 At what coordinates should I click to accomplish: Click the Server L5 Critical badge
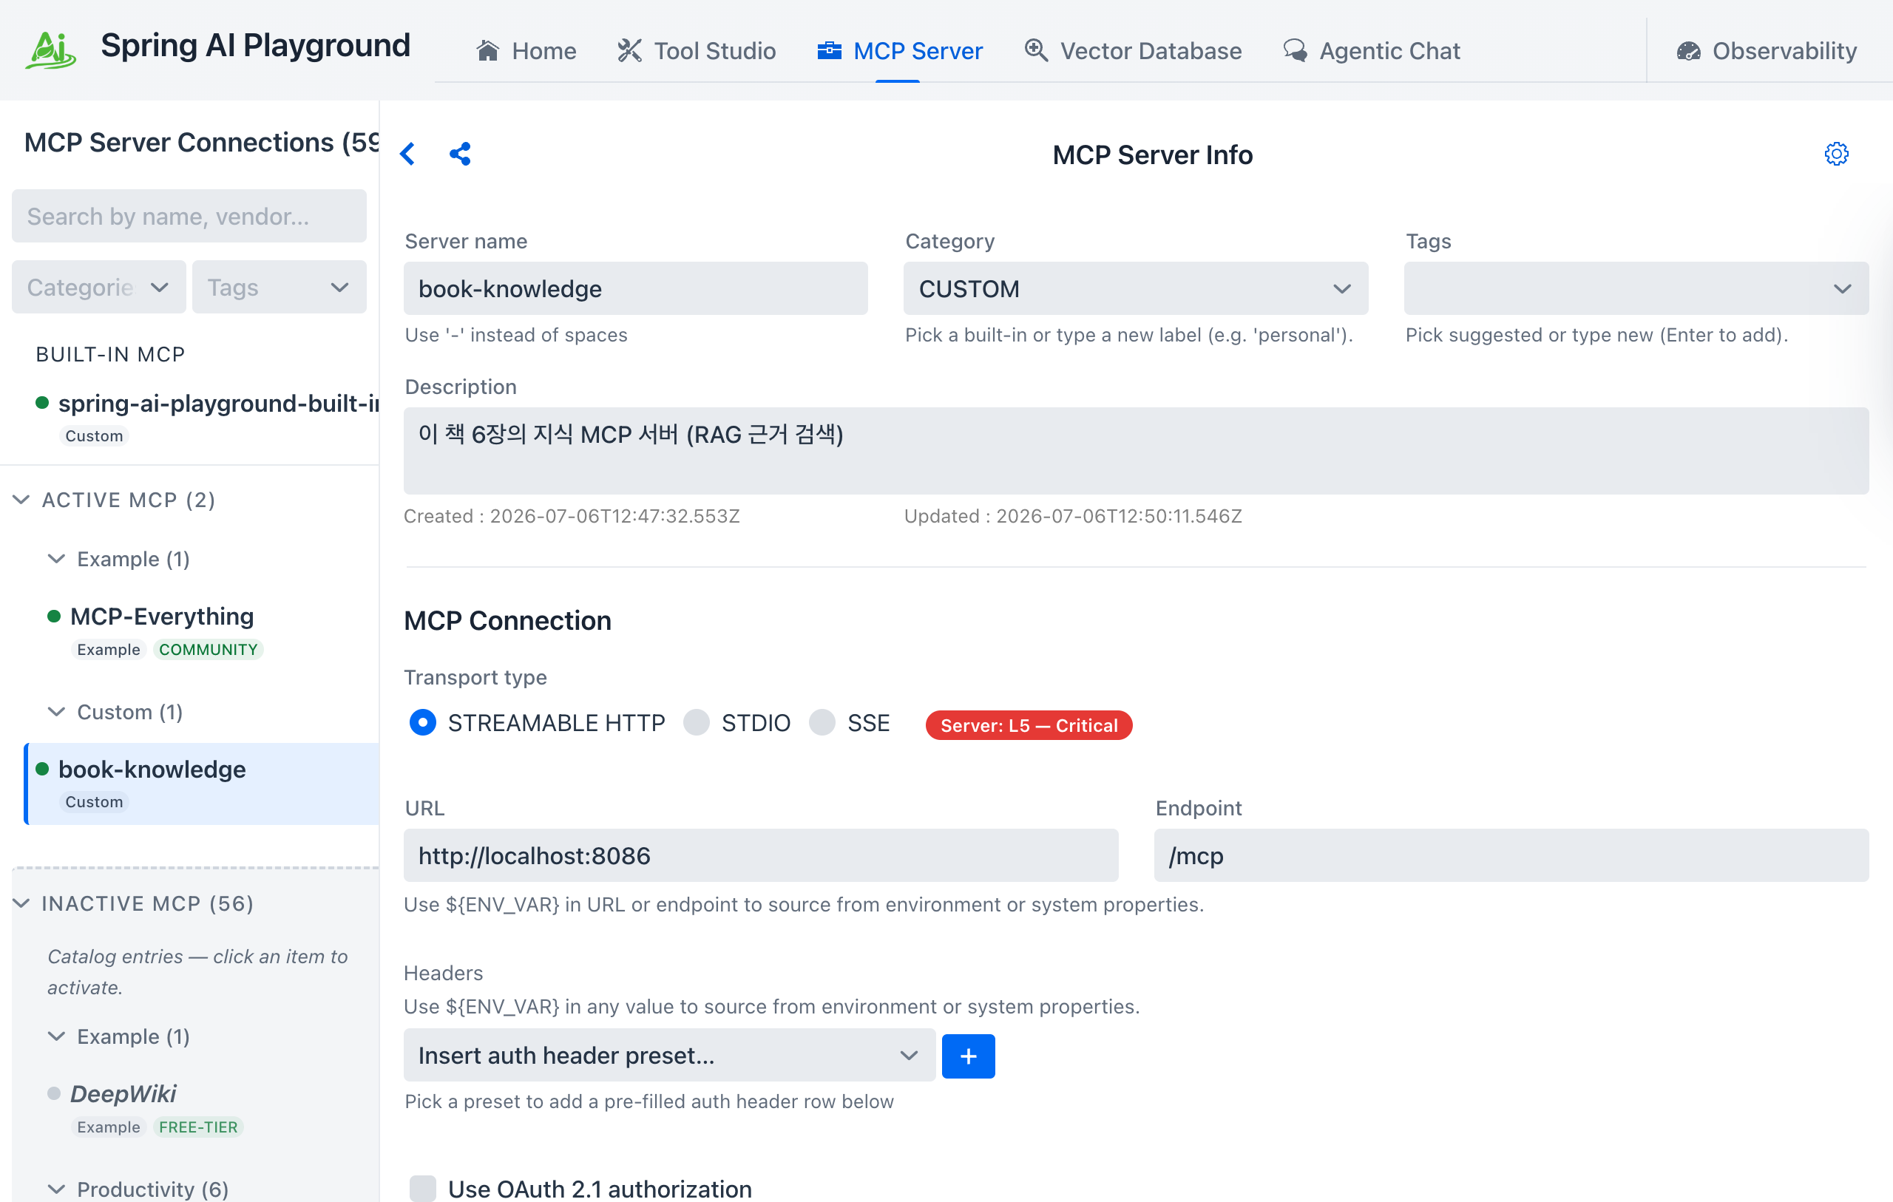click(x=1029, y=724)
